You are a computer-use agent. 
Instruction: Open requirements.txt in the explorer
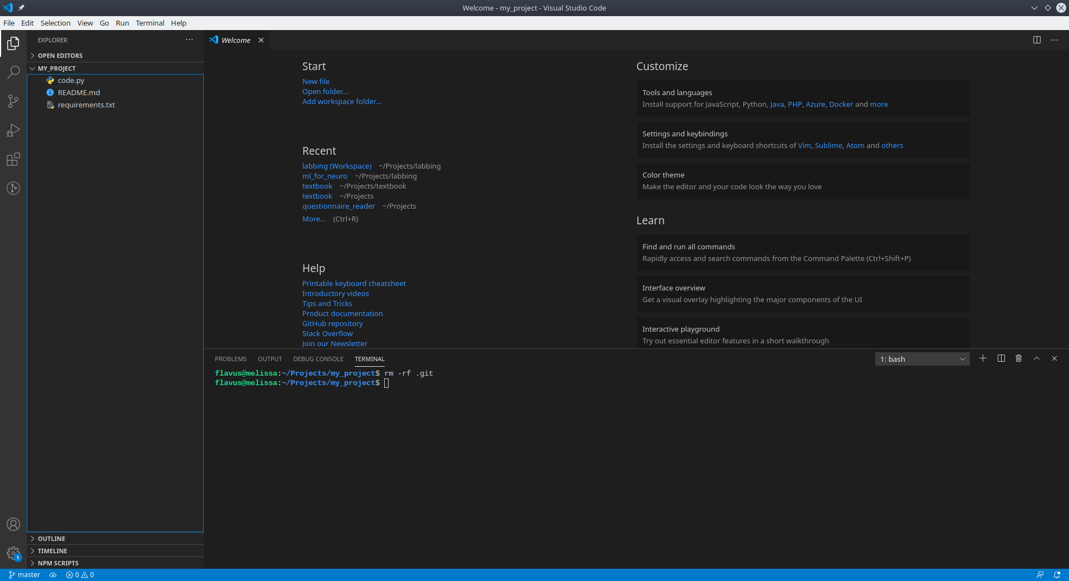[115, 105]
